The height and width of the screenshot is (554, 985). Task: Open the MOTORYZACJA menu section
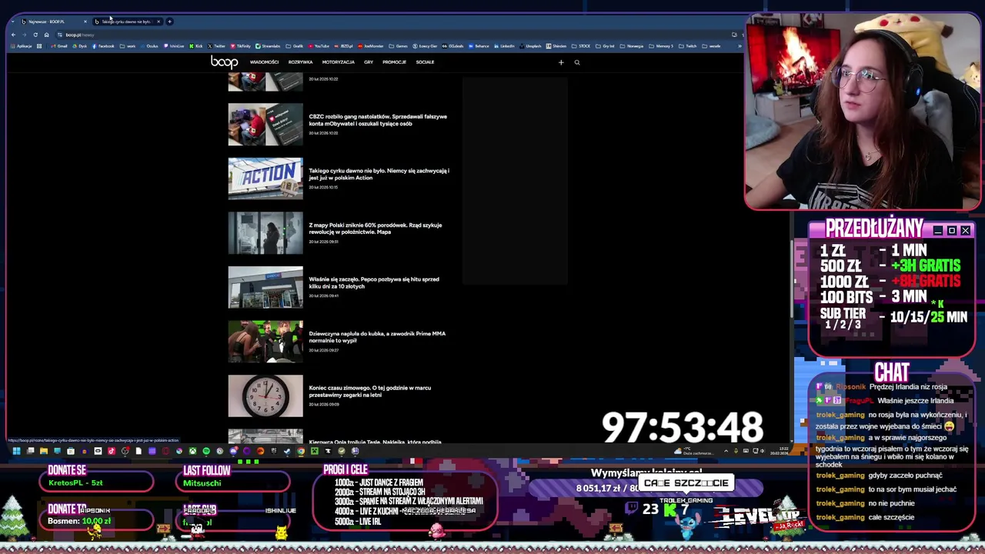tap(338, 62)
